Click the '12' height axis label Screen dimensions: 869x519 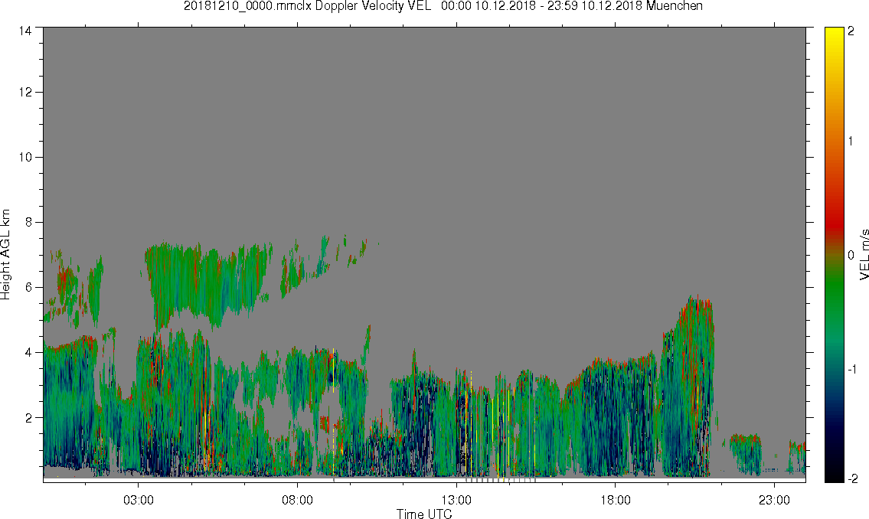pos(25,92)
